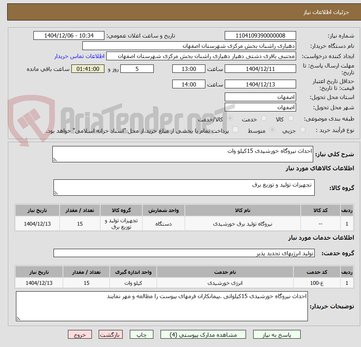The image size is (361, 347).
Task: Click the شماره نیاز field 1104109390000008
Action: pyautogui.click(x=260, y=36)
